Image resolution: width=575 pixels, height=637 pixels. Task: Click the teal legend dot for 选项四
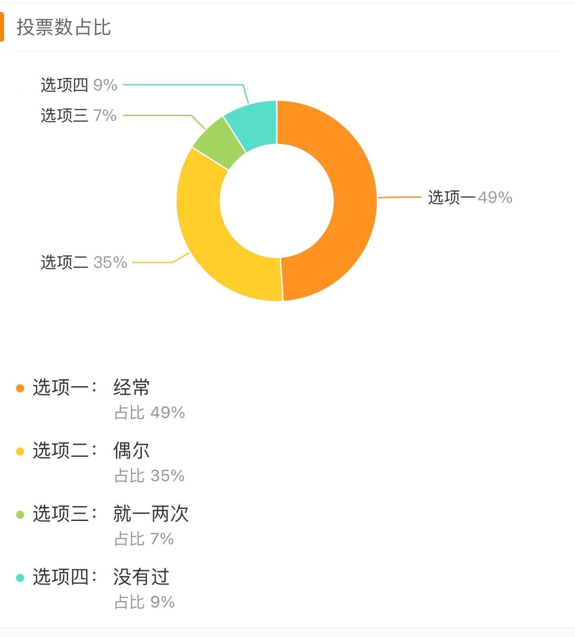(20, 577)
